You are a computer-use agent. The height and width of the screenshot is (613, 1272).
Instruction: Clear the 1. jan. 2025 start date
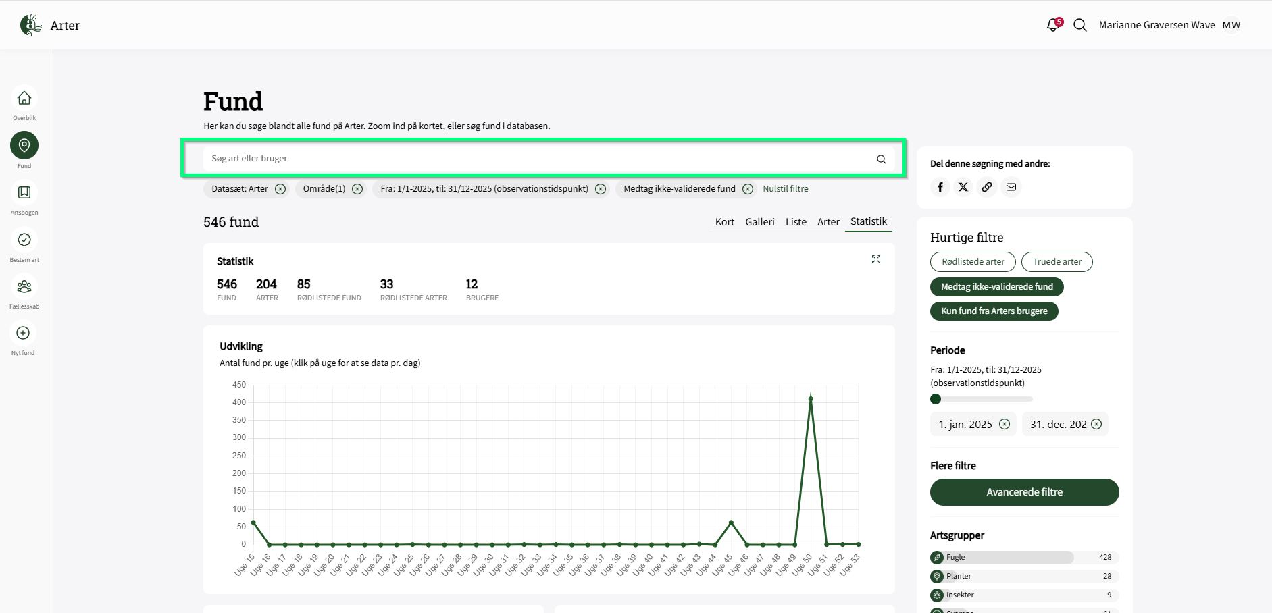click(x=1004, y=424)
